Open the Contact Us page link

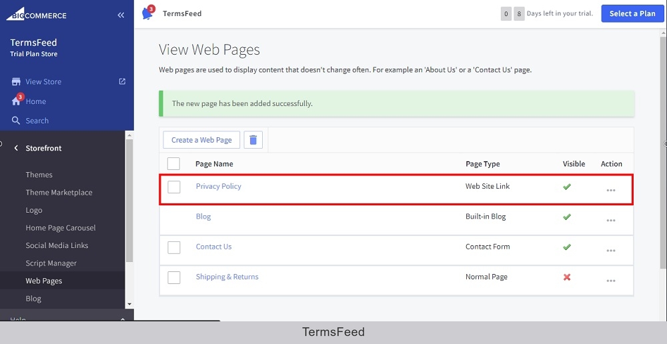(213, 247)
